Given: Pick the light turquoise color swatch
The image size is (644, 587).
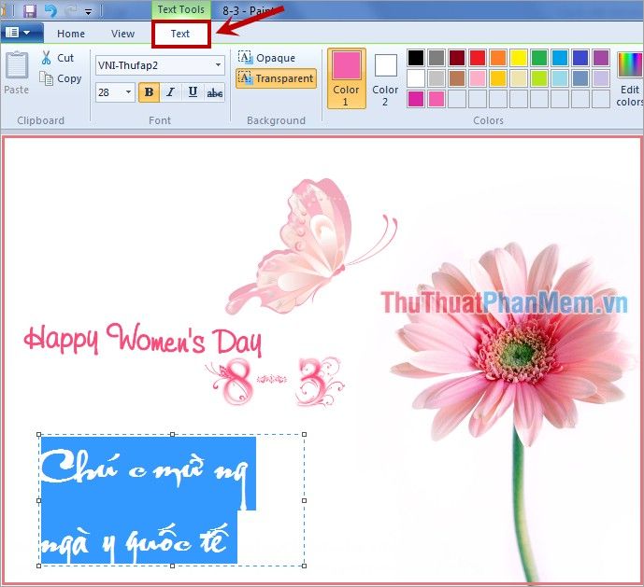Looking at the screenshot, I should click(x=560, y=78).
